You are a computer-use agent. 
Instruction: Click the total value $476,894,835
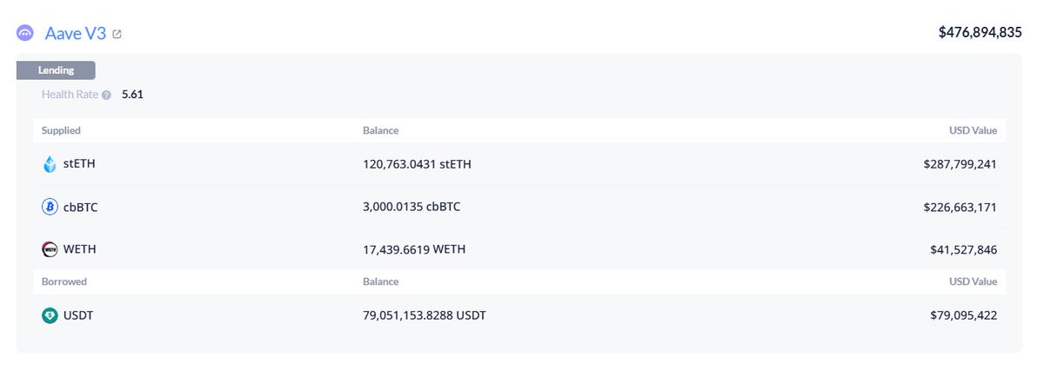980,32
